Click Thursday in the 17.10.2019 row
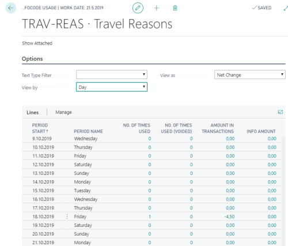Viewport: 288px width, 246px height. click(83, 208)
